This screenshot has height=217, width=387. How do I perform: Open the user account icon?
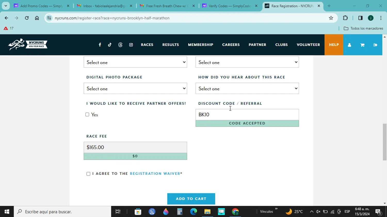pyautogui.click(x=349, y=45)
